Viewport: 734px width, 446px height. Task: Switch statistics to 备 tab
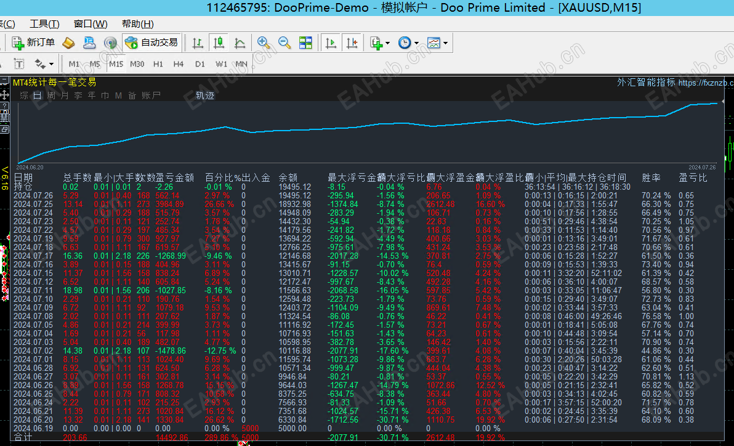pos(132,95)
